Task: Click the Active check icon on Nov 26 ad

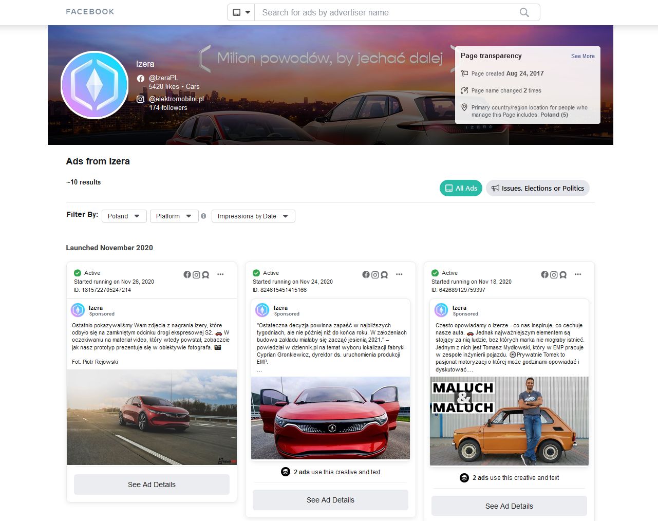Action: click(x=78, y=273)
